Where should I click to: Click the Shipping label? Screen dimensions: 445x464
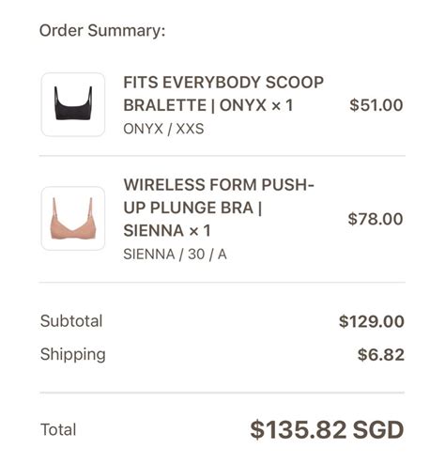point(73,354)
